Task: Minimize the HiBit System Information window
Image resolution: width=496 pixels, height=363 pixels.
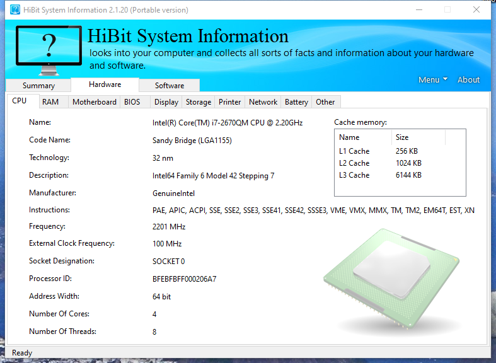Action: pyautogui.click(x=419, y=10)
